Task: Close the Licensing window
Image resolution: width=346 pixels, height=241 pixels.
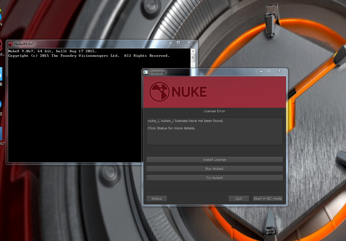Action: pyautogui.click(x=279, y=71)
